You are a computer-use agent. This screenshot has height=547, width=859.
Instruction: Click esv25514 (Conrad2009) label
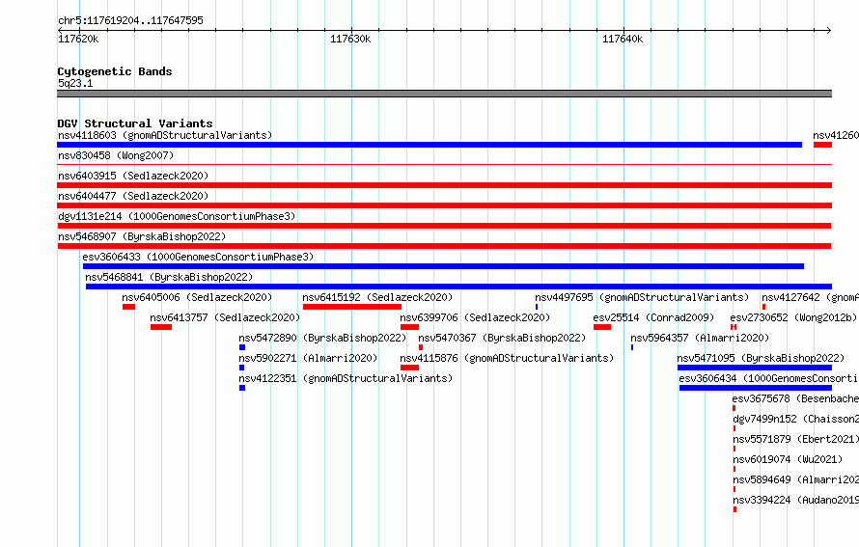[x=653, y=317]
